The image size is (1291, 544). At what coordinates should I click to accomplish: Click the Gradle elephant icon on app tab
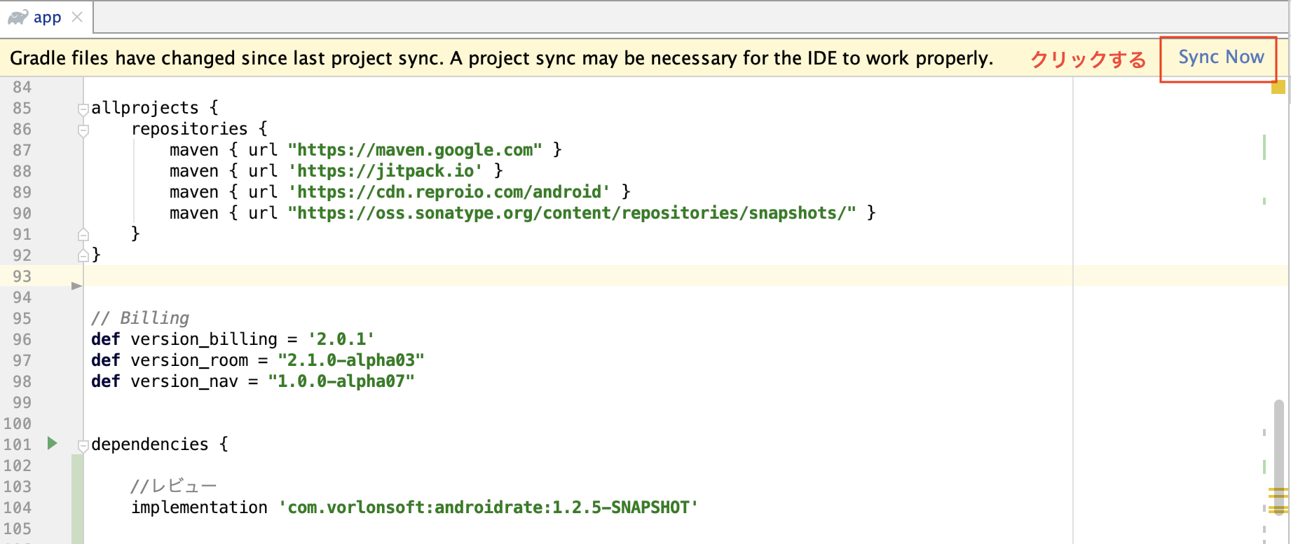(x=18, y=17)
